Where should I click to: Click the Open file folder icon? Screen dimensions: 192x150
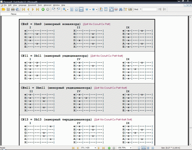[3, 10]
